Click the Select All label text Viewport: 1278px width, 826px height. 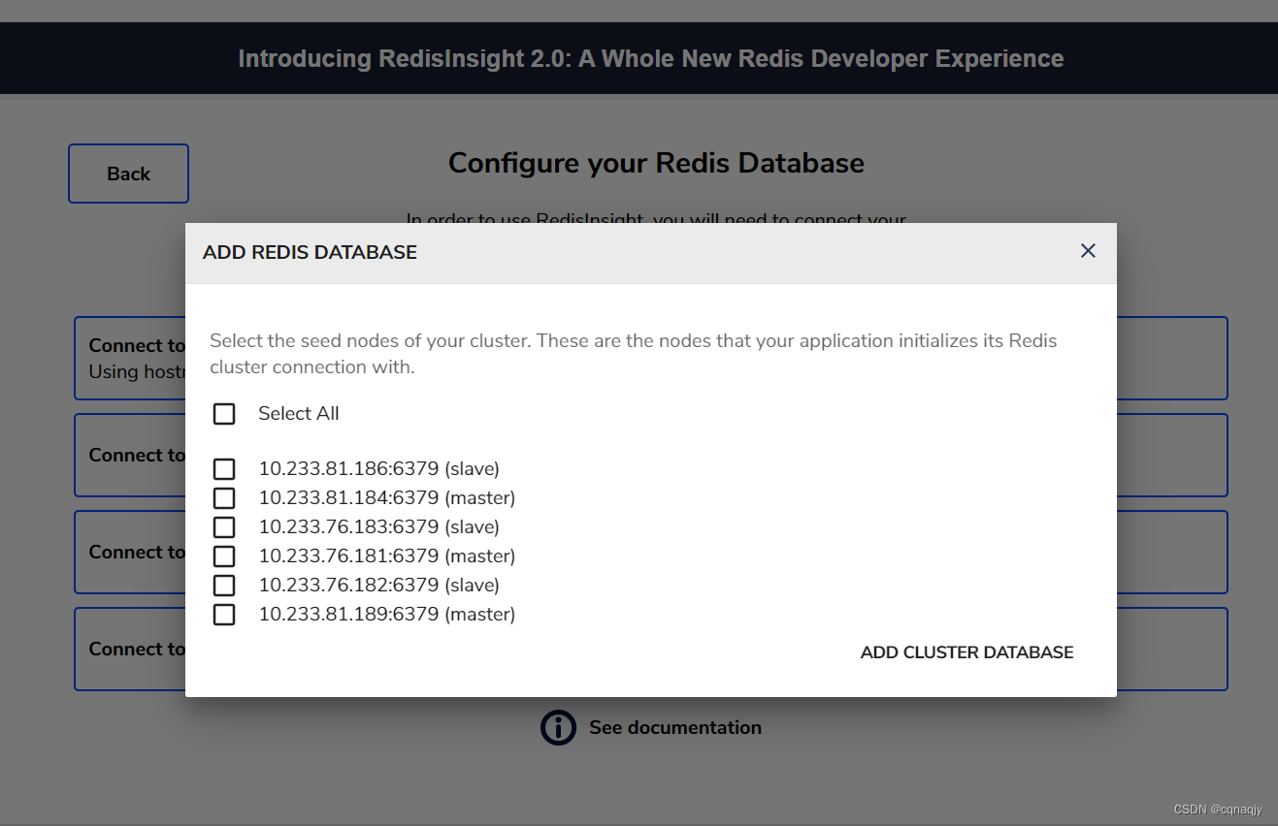pyautogui.click(x=299, y=414)
